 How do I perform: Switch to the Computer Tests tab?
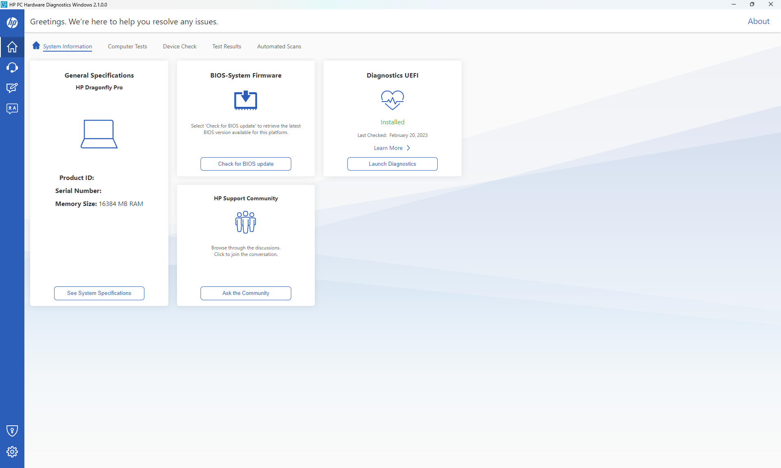[127, 46]
